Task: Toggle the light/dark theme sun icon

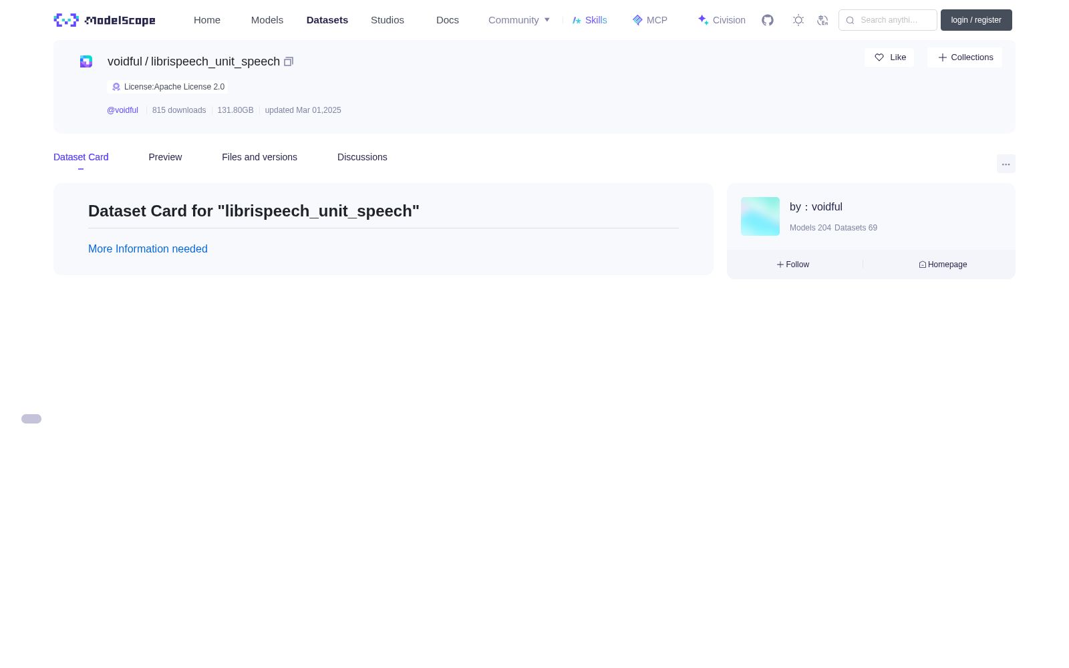Action: coord(798,20)
